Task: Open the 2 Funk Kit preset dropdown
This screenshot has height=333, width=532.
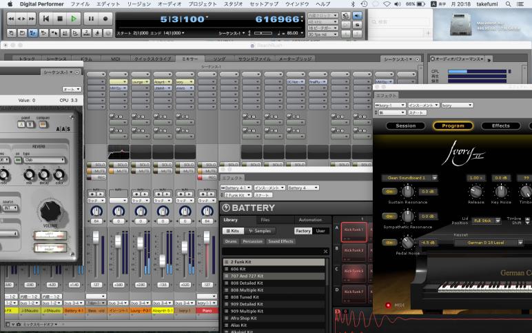Action: (236, 195)
